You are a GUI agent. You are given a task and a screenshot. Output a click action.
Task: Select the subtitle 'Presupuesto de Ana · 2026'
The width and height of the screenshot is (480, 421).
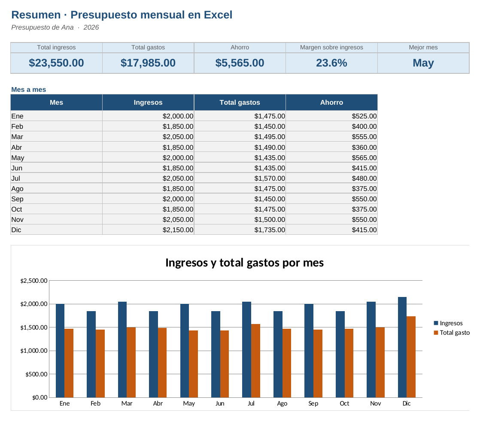tap(55, 27)
